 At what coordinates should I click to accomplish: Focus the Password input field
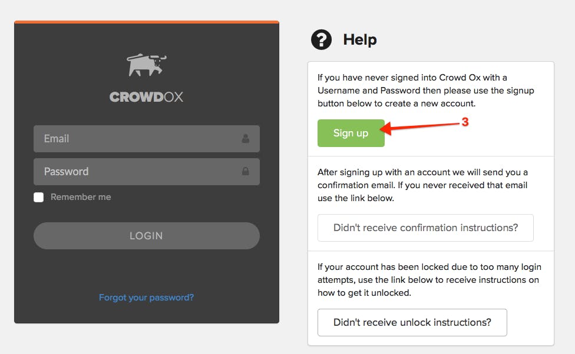147,171
